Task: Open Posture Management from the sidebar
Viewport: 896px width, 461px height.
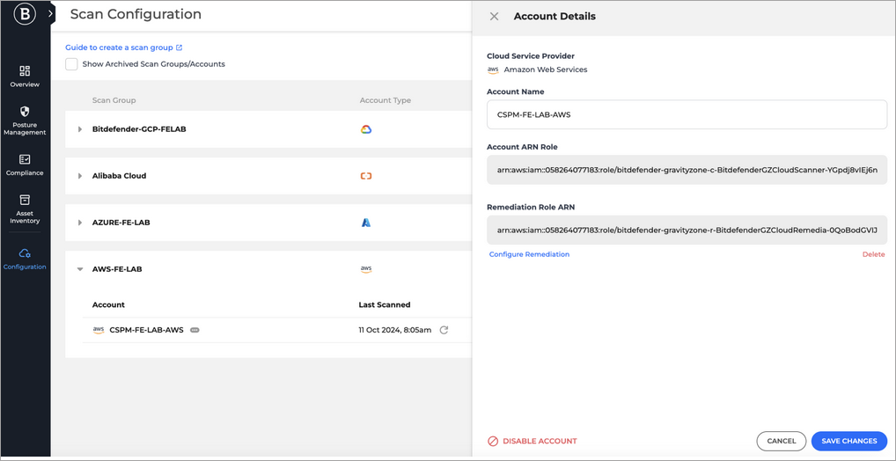Action: tap(25, 121)
